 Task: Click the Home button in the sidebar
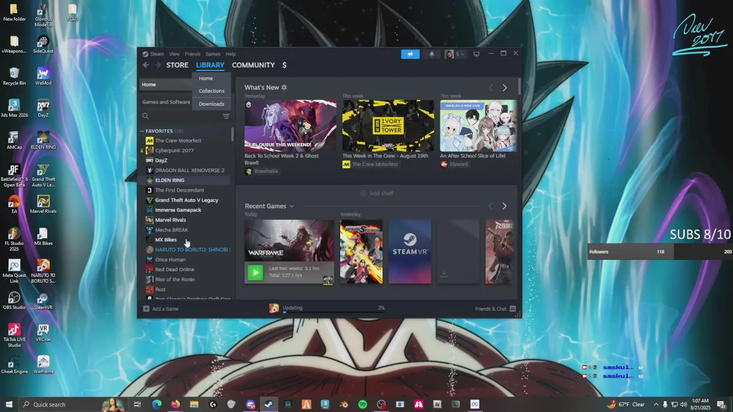point(166,85)
